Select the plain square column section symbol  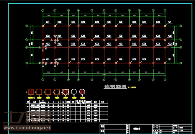[x=40, y=92]
